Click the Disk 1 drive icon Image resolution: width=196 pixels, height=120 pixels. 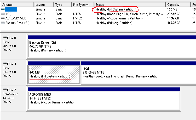click(4, 64)
